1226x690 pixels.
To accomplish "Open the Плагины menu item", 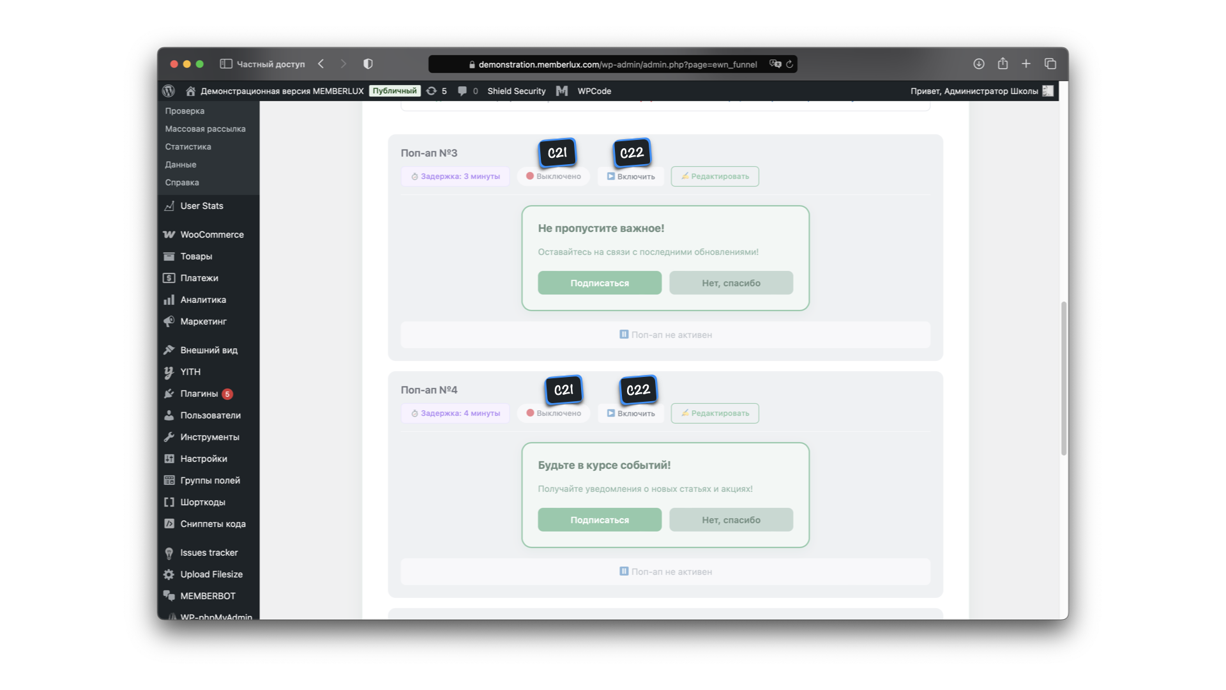I will click(199, 394).
